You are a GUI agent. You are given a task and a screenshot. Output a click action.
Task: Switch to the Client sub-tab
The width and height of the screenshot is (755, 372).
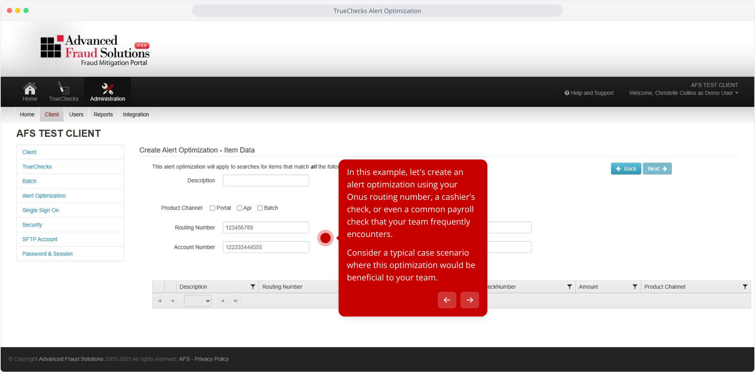click(52, 114)
